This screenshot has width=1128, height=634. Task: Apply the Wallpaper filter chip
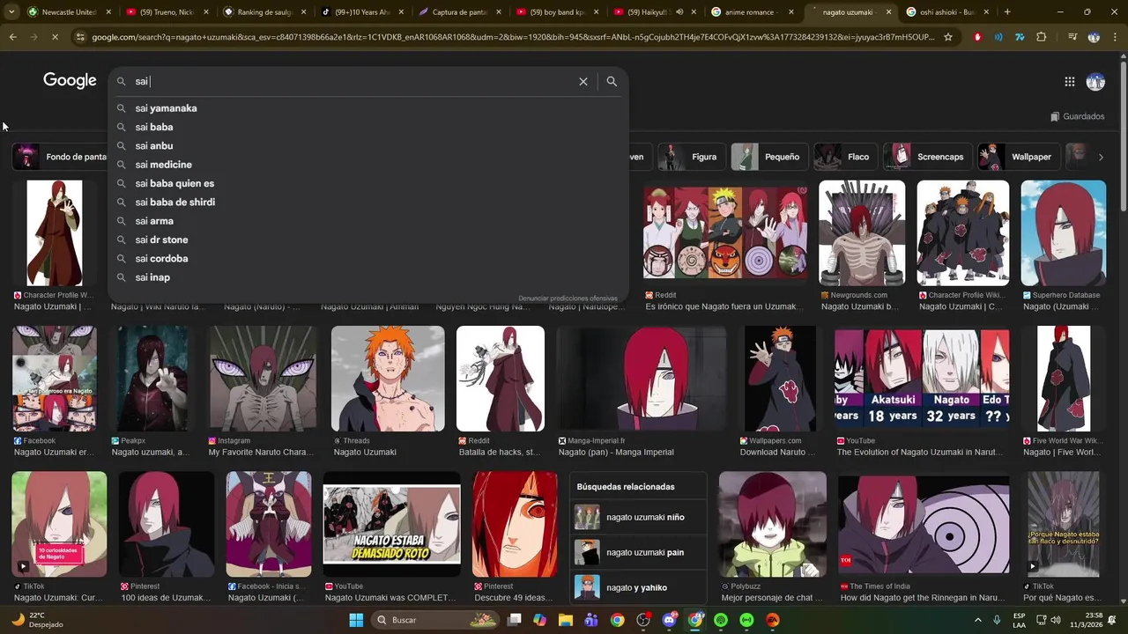click(1019, 157)
